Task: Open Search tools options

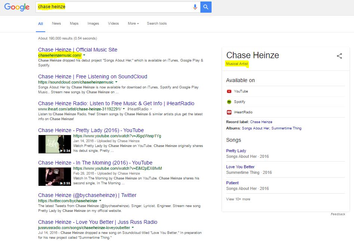Action: click(x=157, y=24)
